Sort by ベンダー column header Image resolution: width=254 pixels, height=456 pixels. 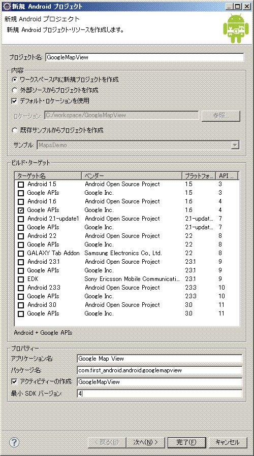132,176
